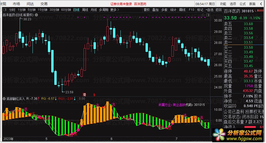This screenshot has height=143, width=266.
Task: Collapse the top menu with left chevron
Action: (261, 4)
